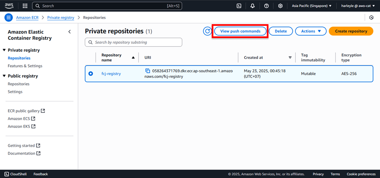Viewport: 380px width, 178px height.
Task: Select the fcj-registry radio button
Action: tap(91, 74)
